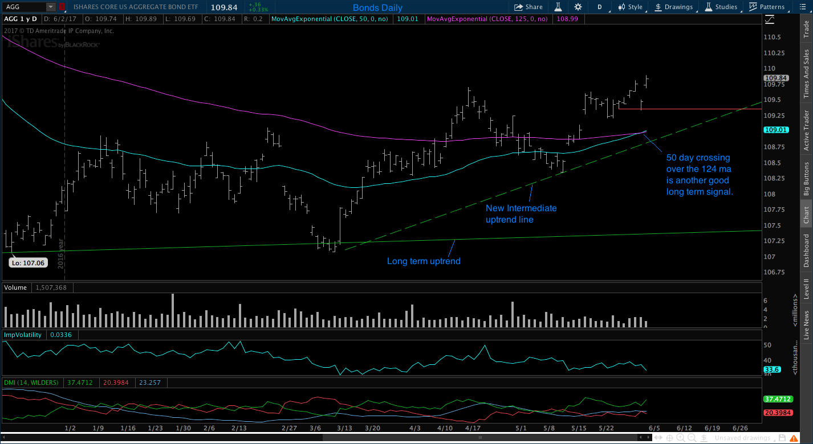Click the DMI (14, WILDERS) study label

pyautogui.click(x=32, y=382)
